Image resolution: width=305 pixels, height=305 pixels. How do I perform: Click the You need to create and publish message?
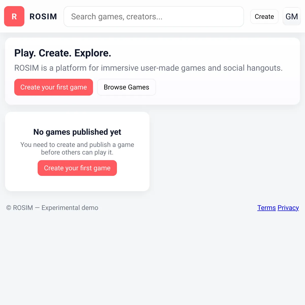click(x=77, y=148)
